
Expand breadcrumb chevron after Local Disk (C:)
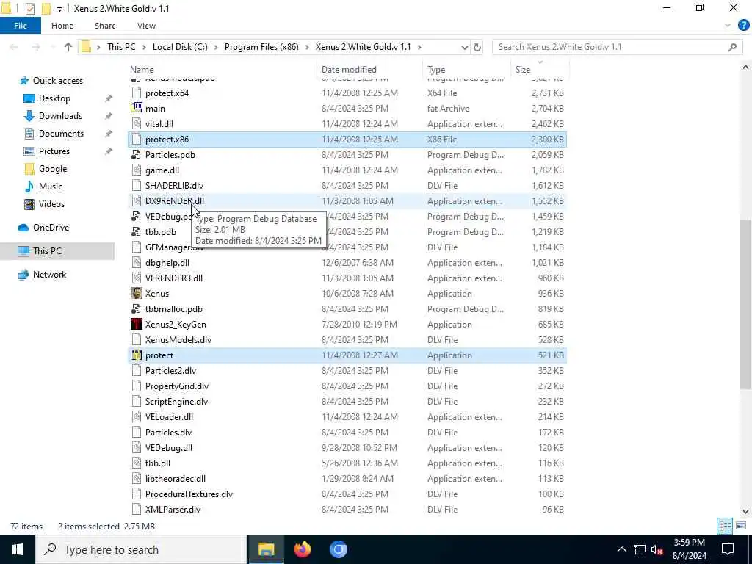[x=216, y=47]
